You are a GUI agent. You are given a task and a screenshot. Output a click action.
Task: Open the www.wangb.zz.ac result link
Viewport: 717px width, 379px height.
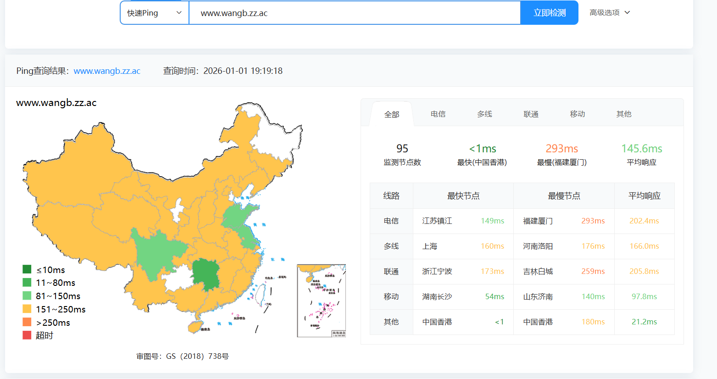[x=107, y=71]
